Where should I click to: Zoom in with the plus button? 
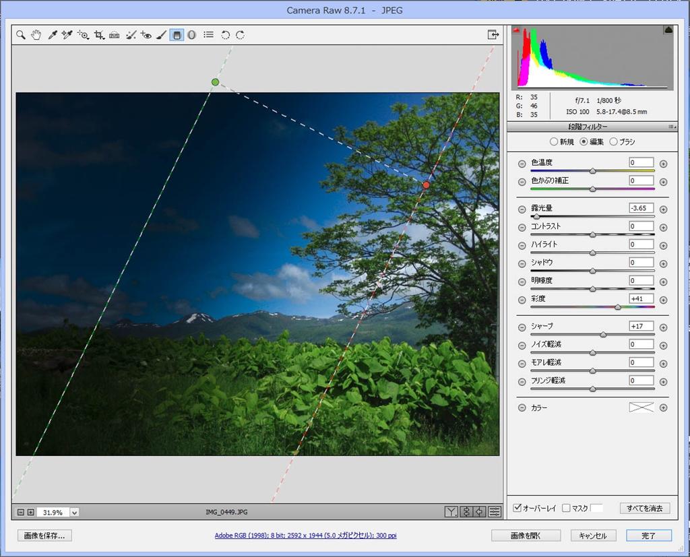tap(30, 512)
